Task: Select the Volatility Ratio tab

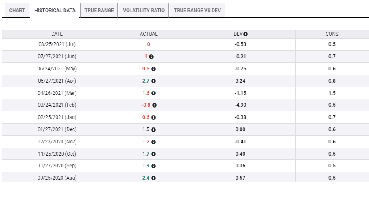Action: pyautogui.click(x=144, y=10)
